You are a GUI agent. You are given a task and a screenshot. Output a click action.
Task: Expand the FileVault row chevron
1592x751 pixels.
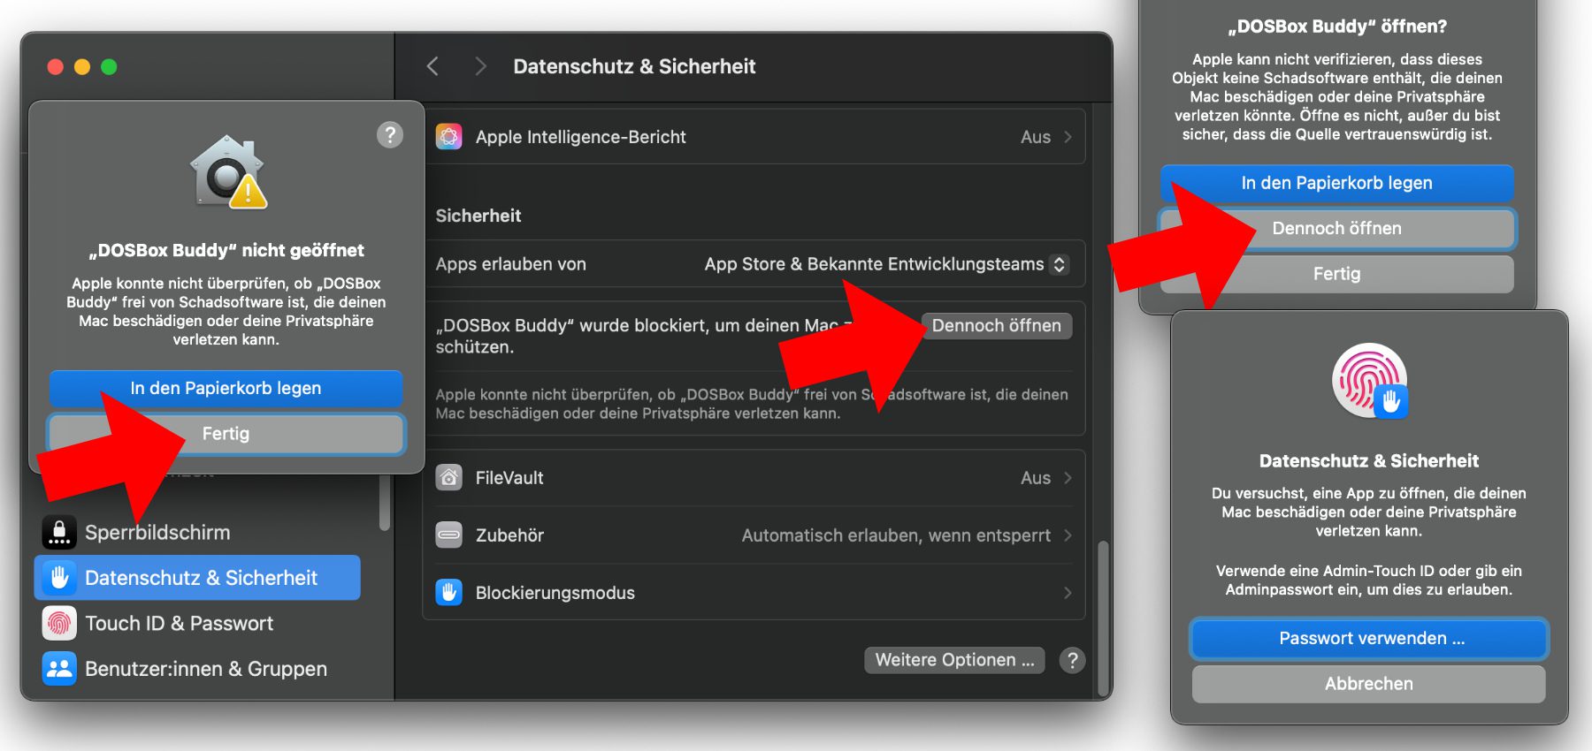coord(1068,478)
